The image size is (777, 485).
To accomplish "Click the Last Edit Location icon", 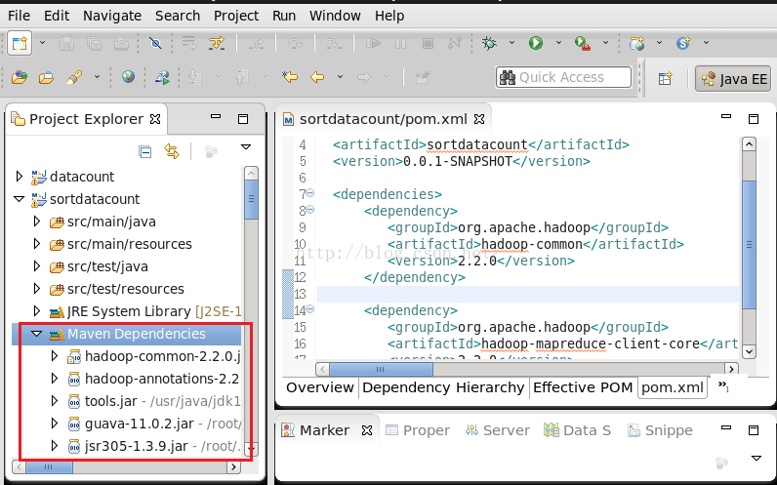I will (290, 77).
